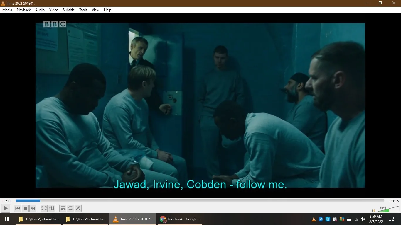Open Windows Action Center notifications

391,219
